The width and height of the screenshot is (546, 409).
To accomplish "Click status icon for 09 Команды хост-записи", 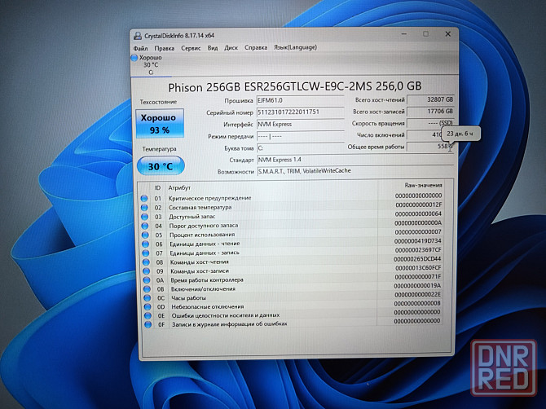I will tap(147, 271).
